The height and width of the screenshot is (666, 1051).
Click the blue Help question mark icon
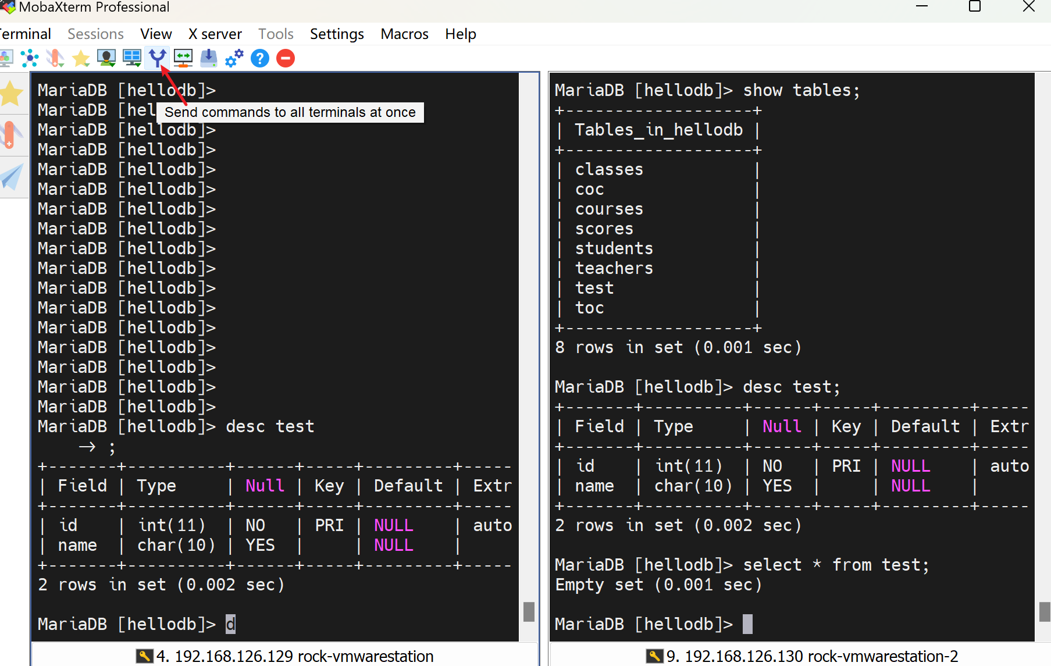pyautogui.click(x=259, y=58)
